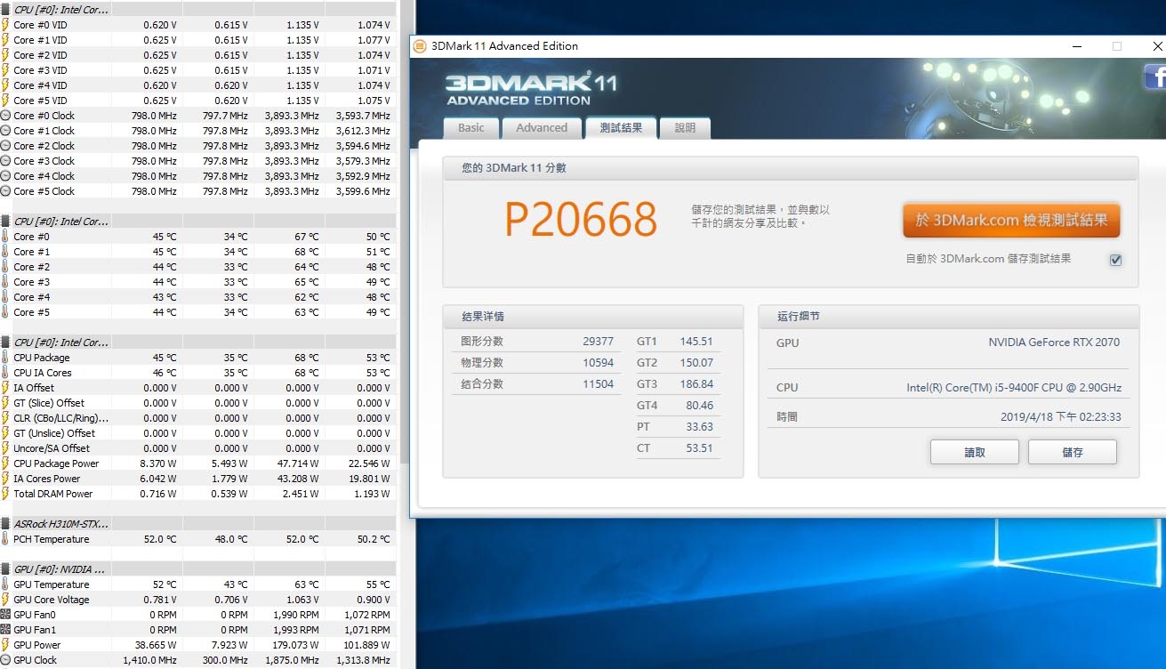Click Core #1 Clock average value 3,612.3 MHz
Screen dimensions: 1166x669
[x=363, y=131]
